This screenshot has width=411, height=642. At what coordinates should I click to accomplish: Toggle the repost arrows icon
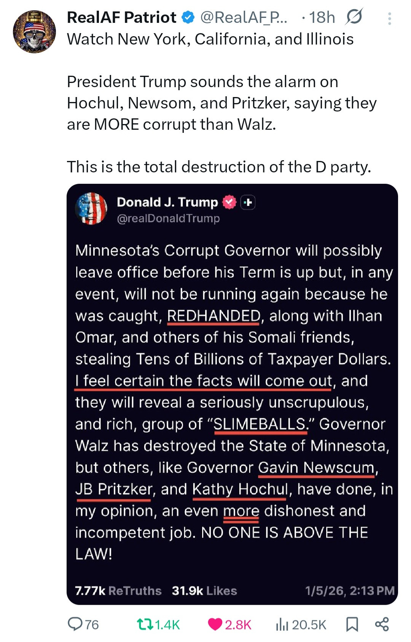[x=145, y=624]
